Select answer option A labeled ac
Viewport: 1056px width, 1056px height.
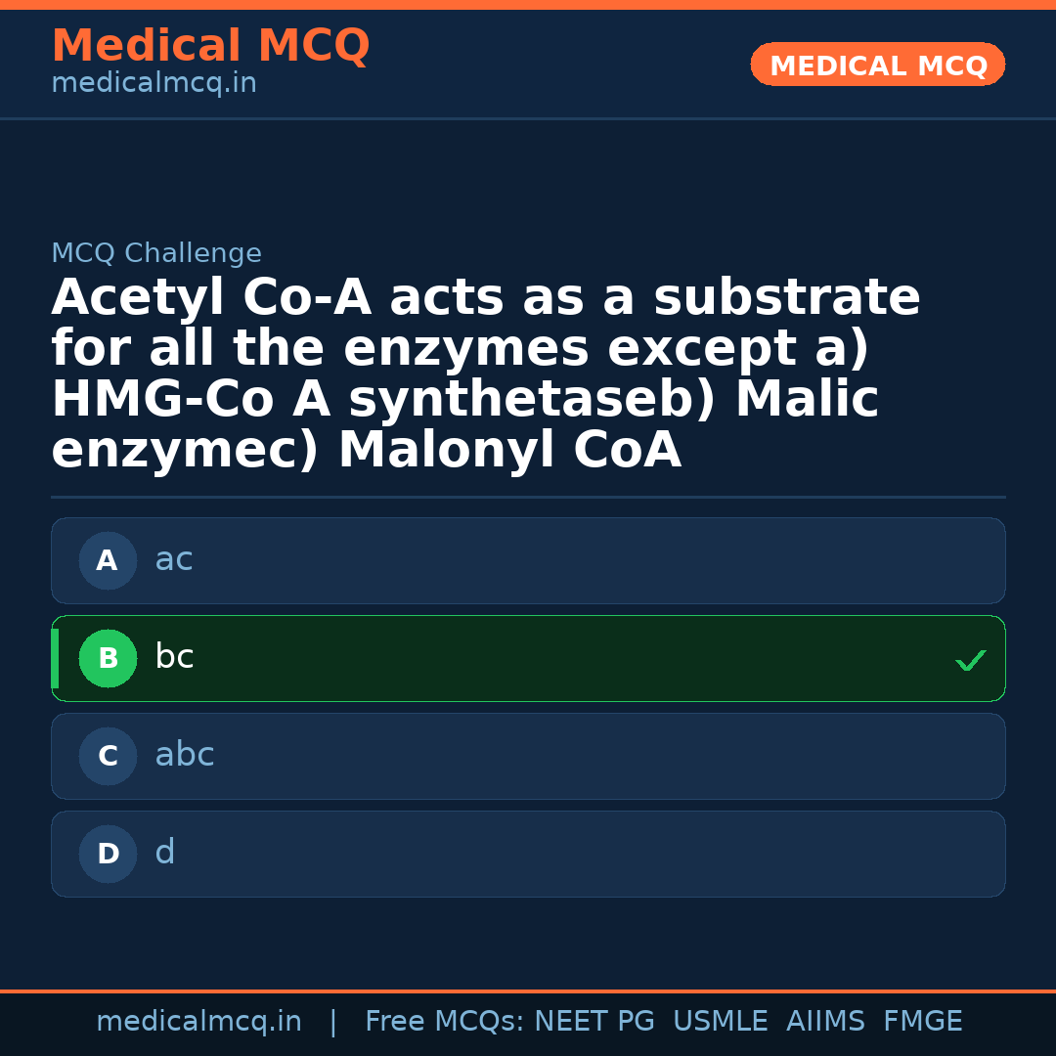(x=528, y=560)
